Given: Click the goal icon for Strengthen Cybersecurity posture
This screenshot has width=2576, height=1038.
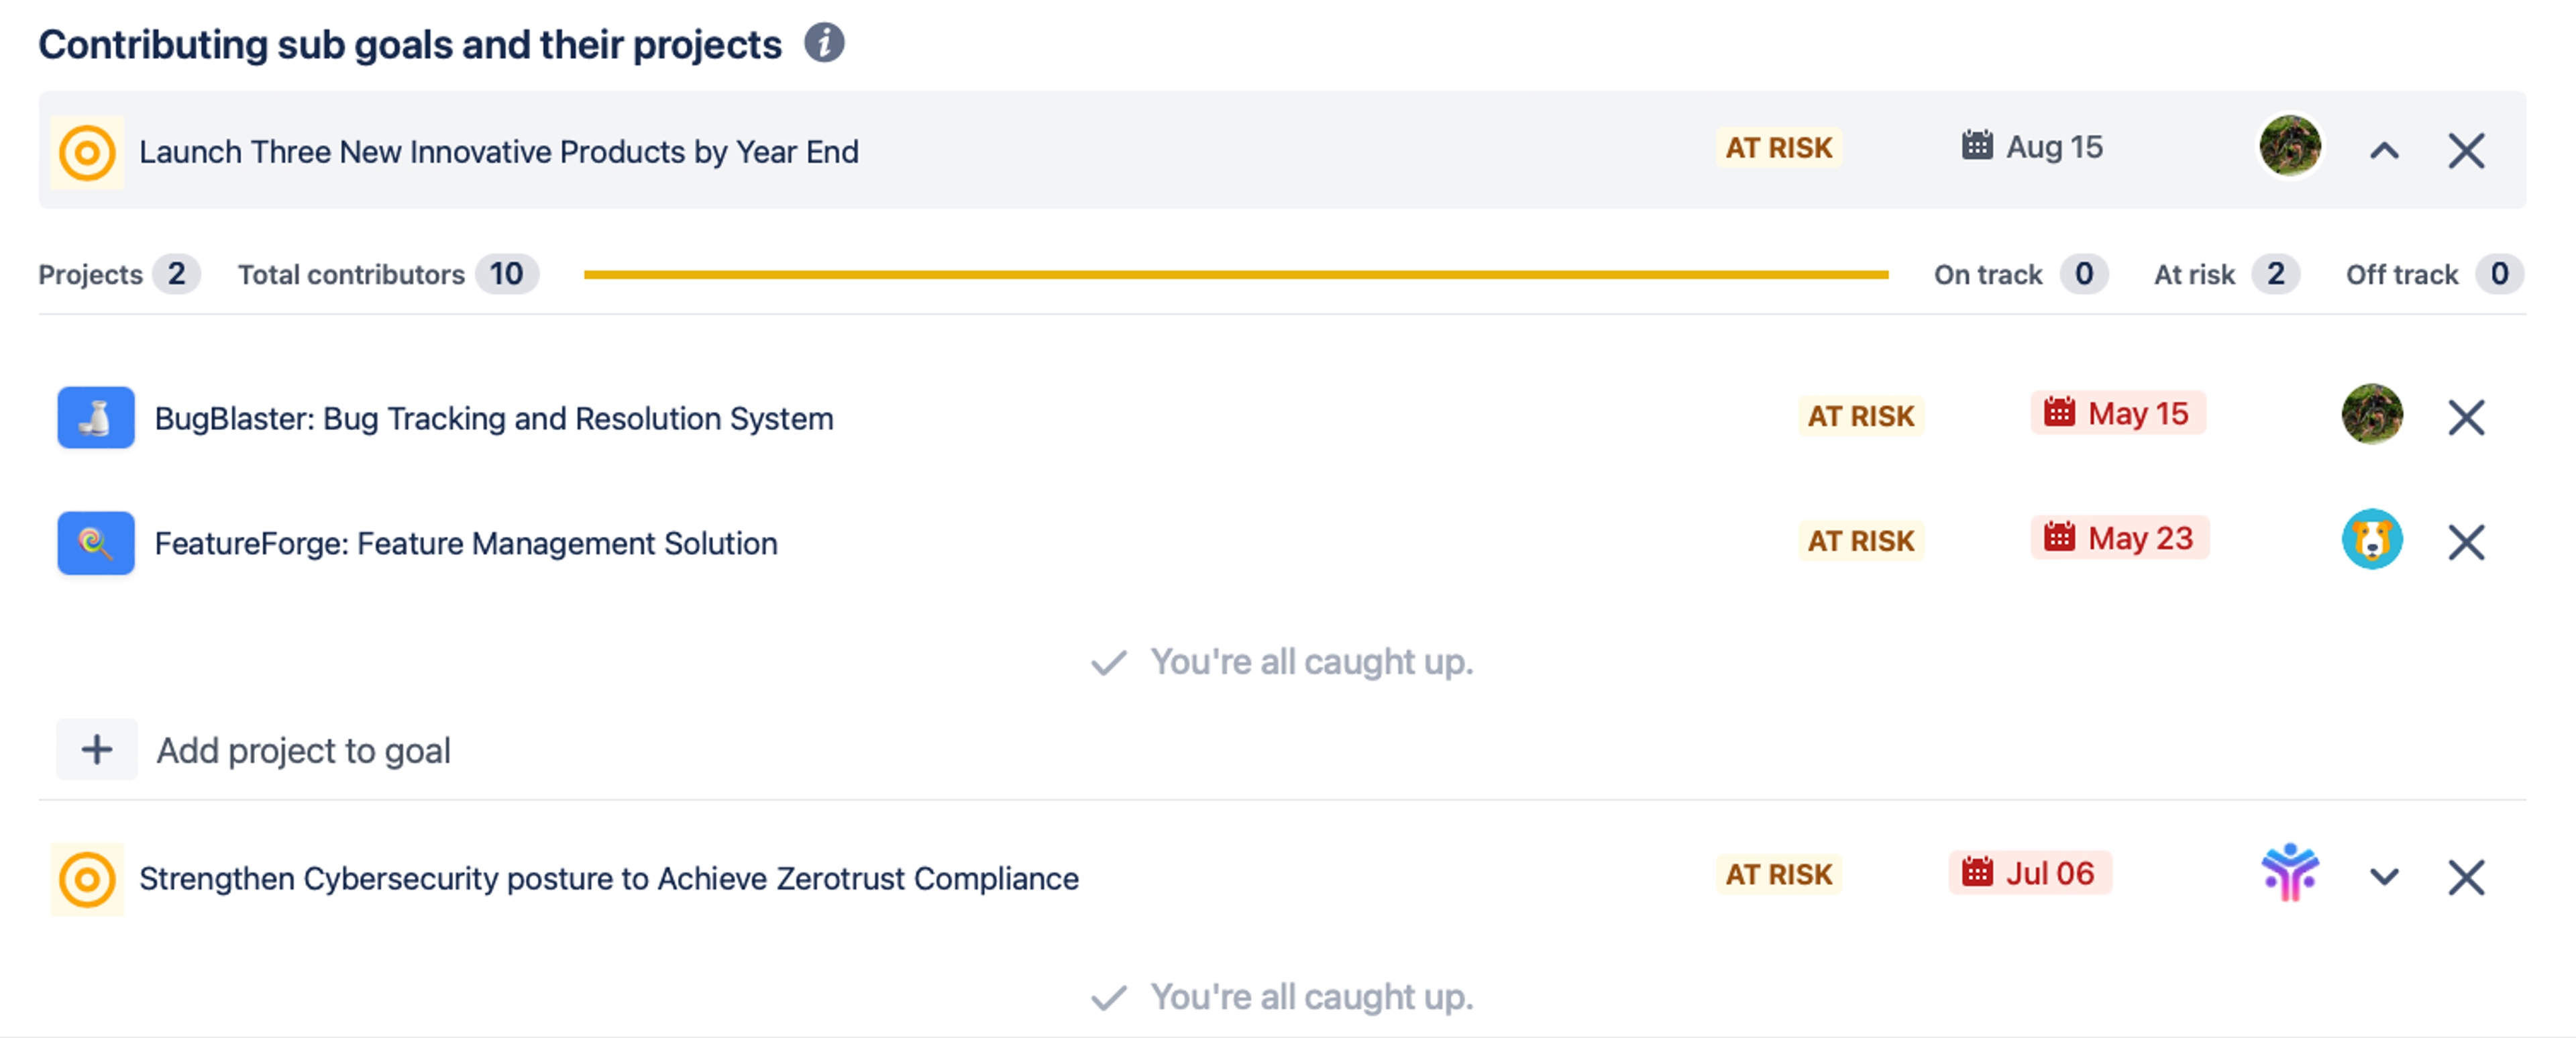Looking at the screenshot, I should point(87,878).
